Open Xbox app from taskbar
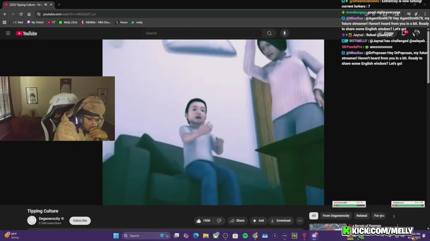 [x=216, y=236]
